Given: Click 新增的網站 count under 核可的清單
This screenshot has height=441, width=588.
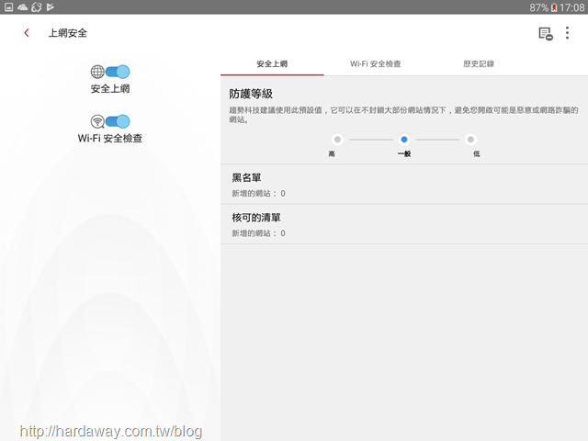Looking at the screenshot, I should click(258, 233).
